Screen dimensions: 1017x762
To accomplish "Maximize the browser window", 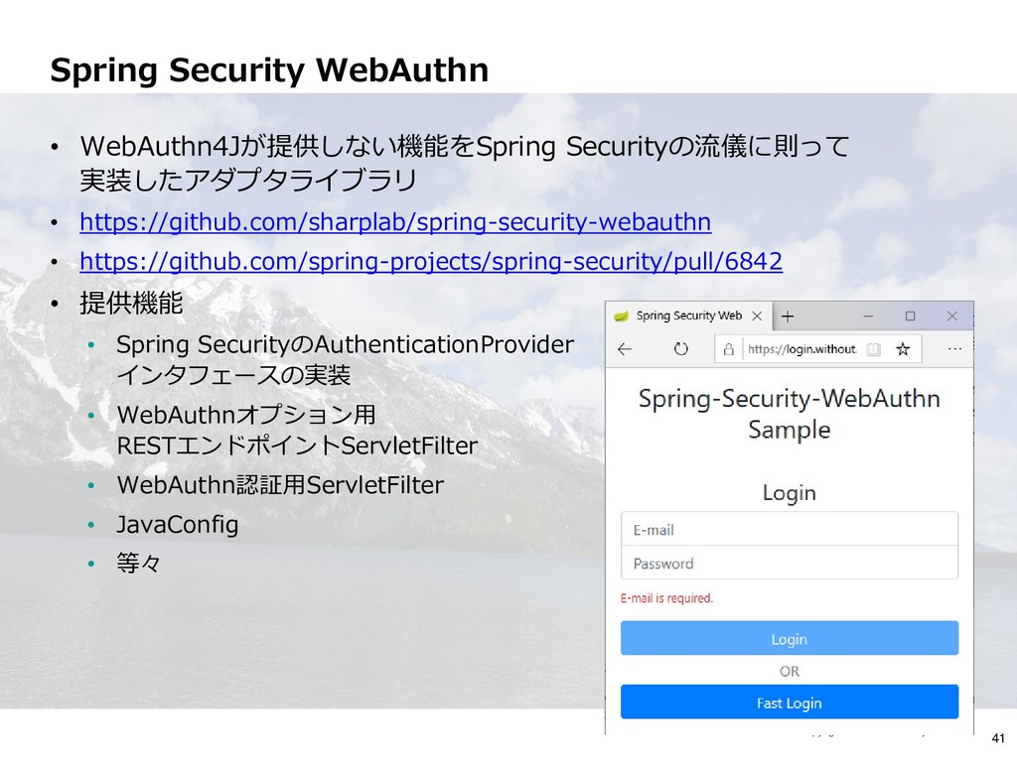I will 910,317.
